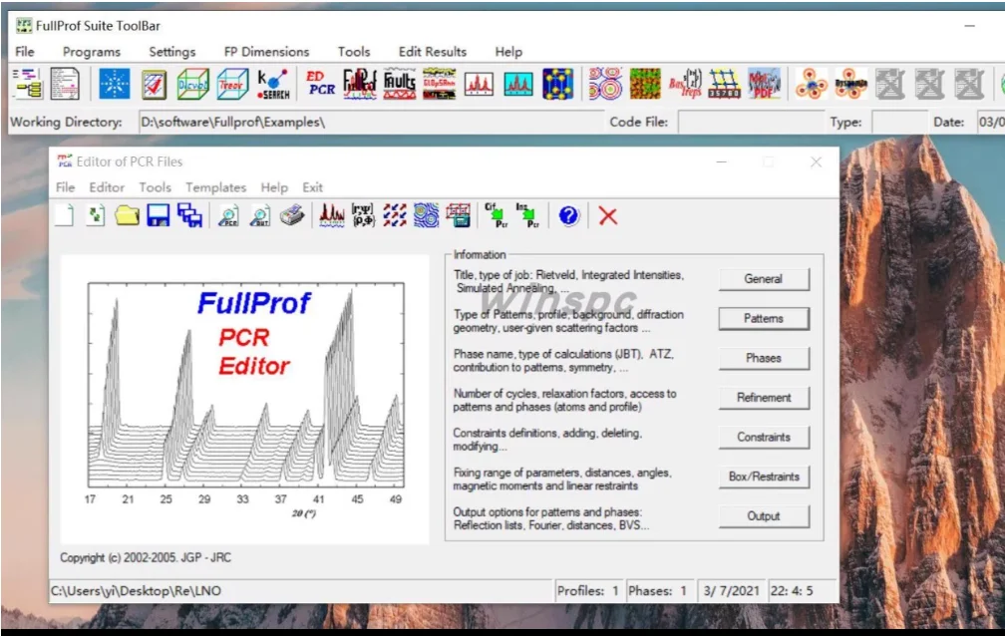
Task: Click the Exit menu in PCR Editor
Action: [313, 187]
